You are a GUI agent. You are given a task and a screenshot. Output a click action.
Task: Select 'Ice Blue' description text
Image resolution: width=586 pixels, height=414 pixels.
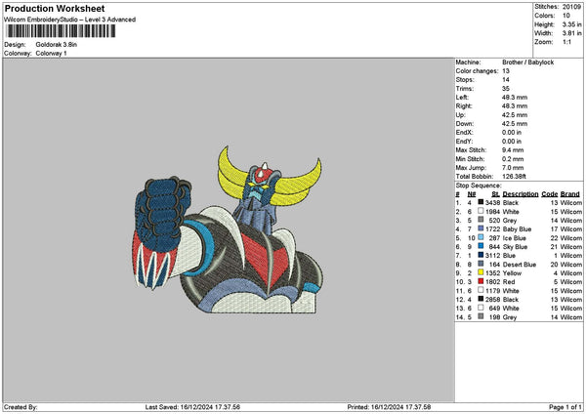(515, 238)
